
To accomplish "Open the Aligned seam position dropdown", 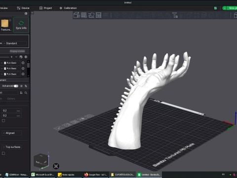I will (11, 133).
